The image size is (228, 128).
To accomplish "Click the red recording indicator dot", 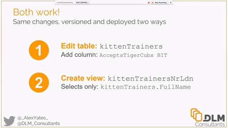I will coord(149,2).
